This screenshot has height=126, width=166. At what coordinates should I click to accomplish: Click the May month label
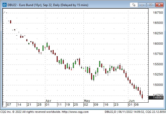[x=87, y=101]
